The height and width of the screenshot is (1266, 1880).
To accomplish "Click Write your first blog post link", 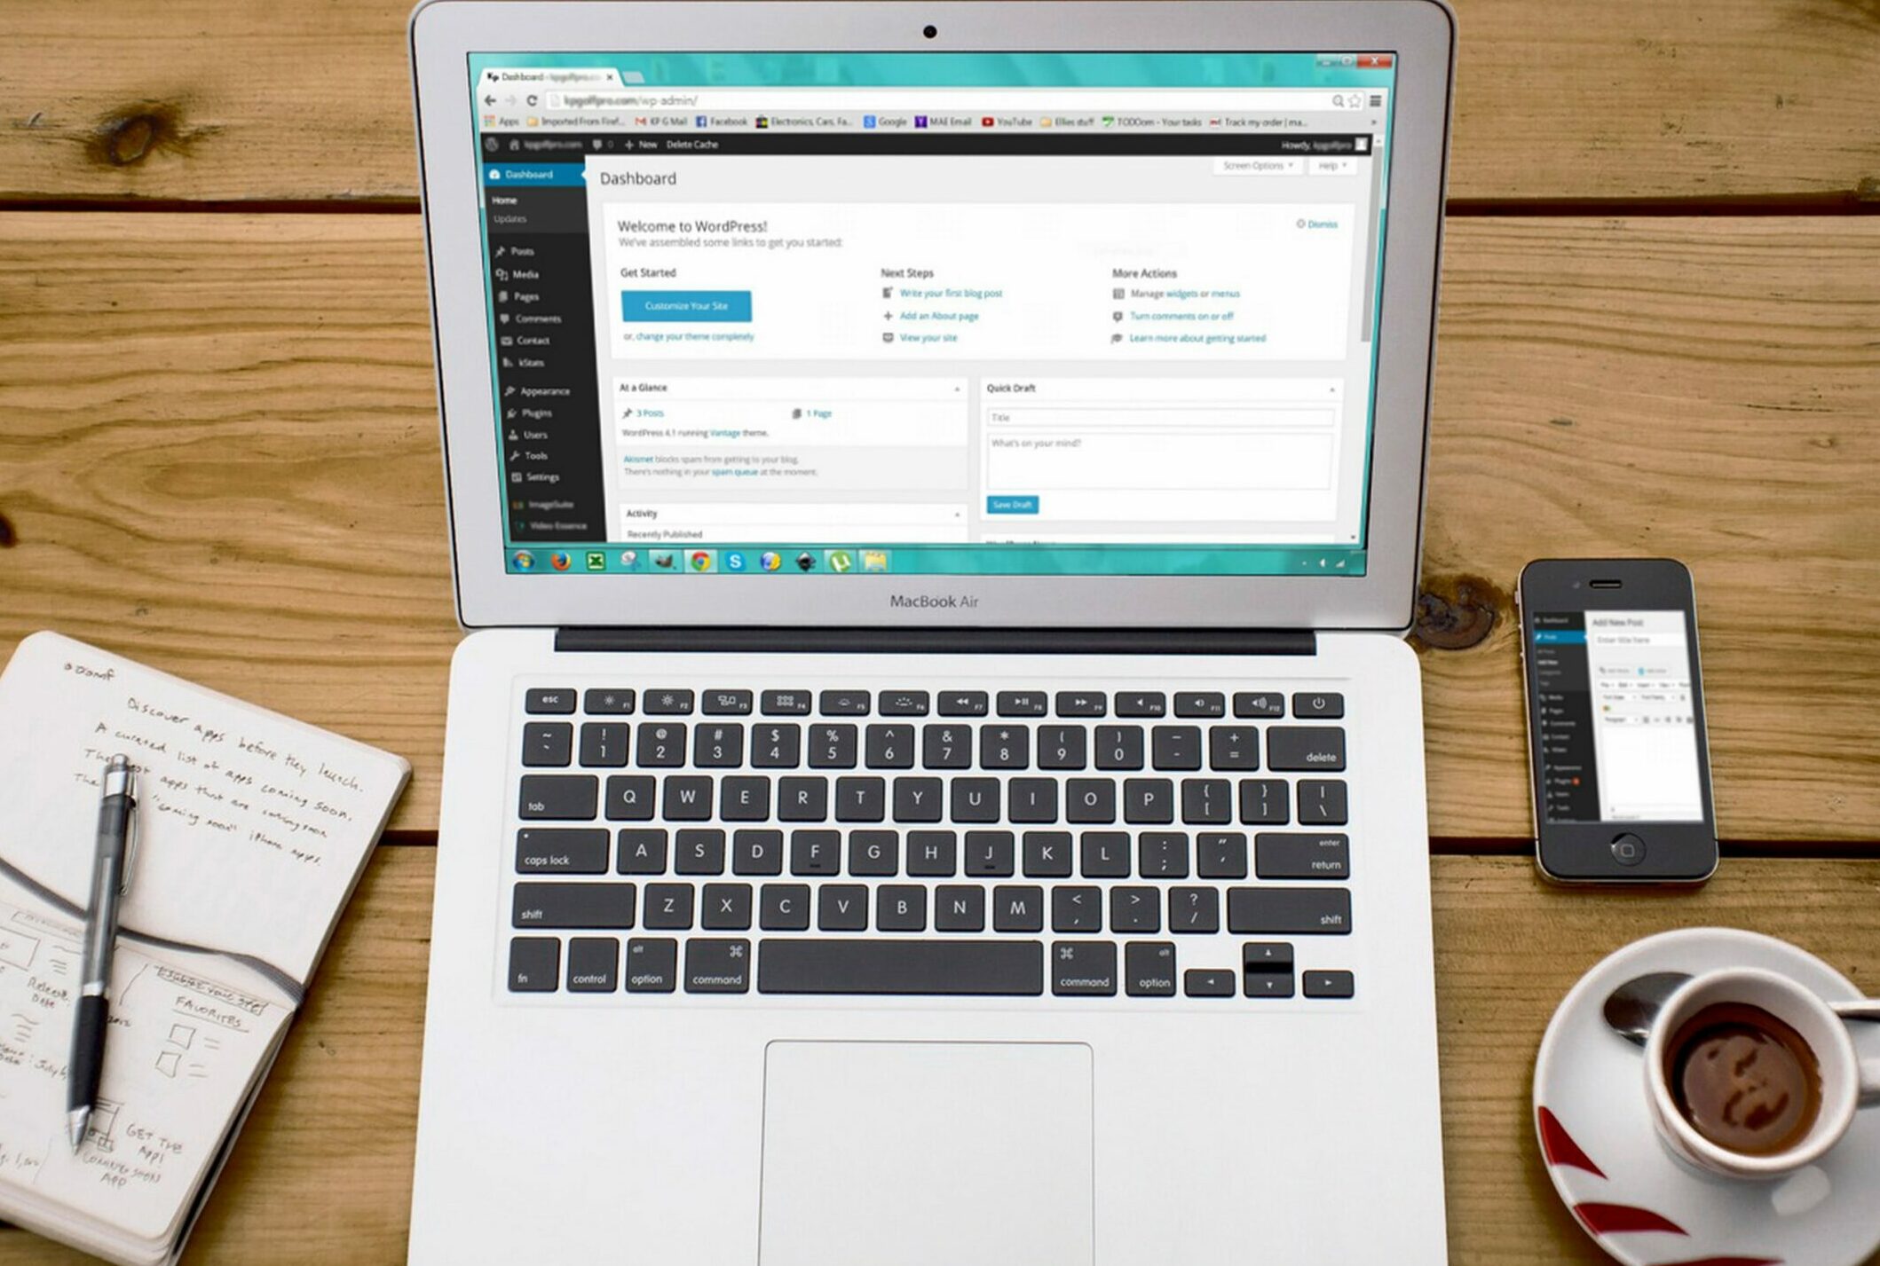I will (952, 293).
